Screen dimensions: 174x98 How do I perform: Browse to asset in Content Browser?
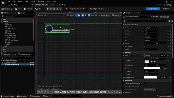(x=28, y=9)
